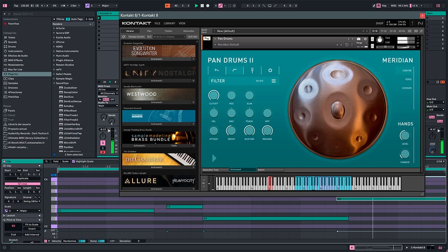Viewport: 448px width, 252px height.
Task: Start playback with the green play button
Action: click(196, 6)
